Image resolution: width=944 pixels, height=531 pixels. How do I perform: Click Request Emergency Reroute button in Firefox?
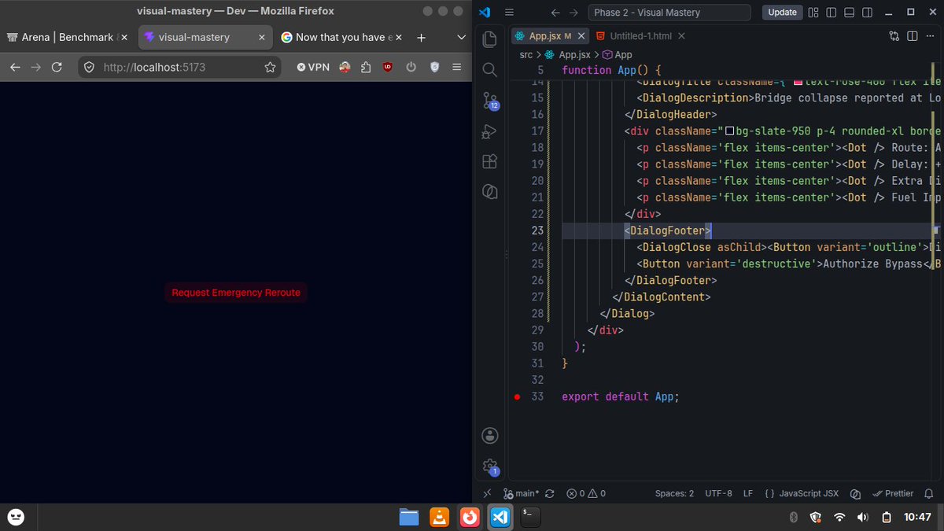(236, 292)
